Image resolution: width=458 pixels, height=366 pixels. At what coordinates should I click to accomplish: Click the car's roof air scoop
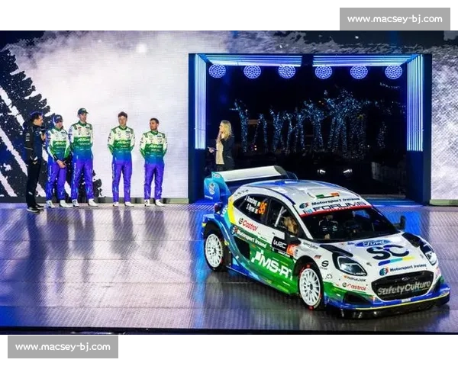(x=325, y=194)
